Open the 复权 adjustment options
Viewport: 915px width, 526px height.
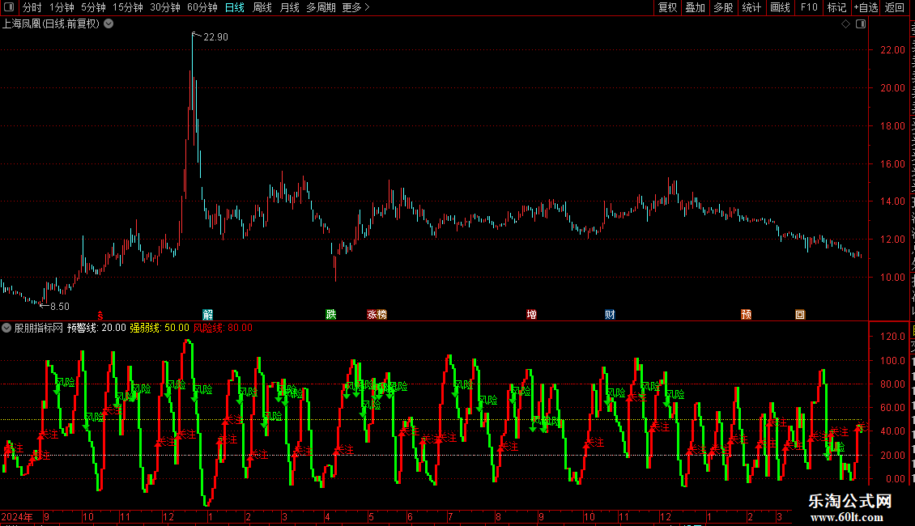tap(667, 7)
